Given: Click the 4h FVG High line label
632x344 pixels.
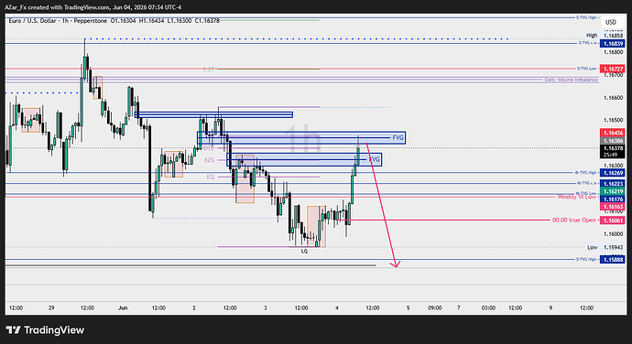Looking at the screenshot, I should pyautogui.click(x=586, y=172).
